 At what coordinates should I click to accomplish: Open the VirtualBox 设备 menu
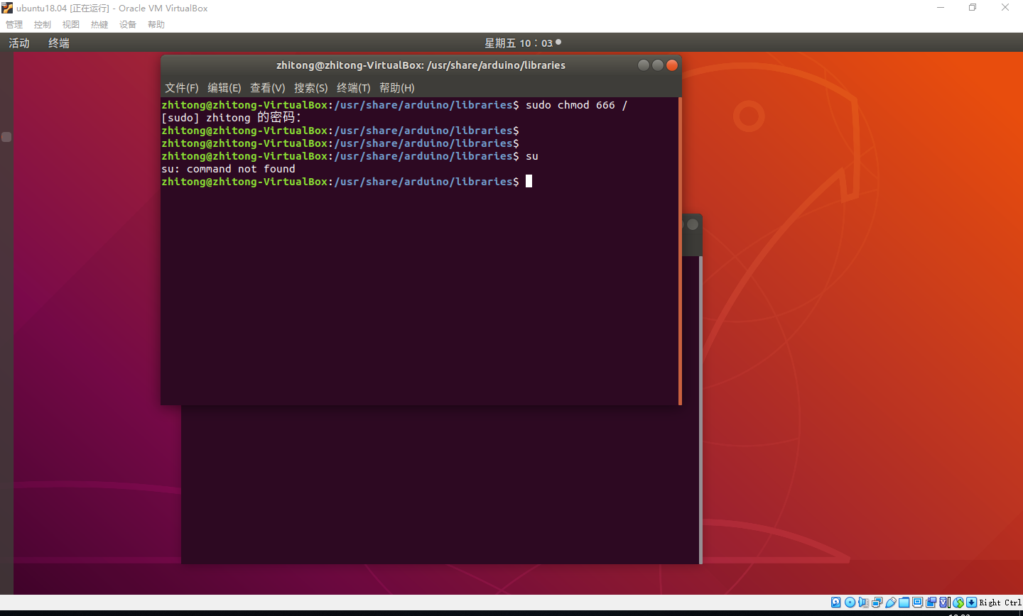pos(128,24)
